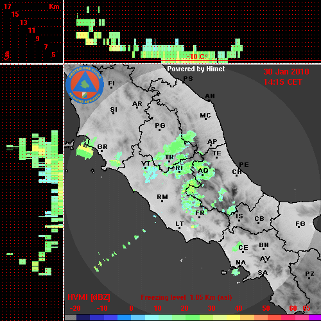Screen dimensions: 321x321
Task: Click the 'PZ' city marker
Action: [x=309, y=275]
